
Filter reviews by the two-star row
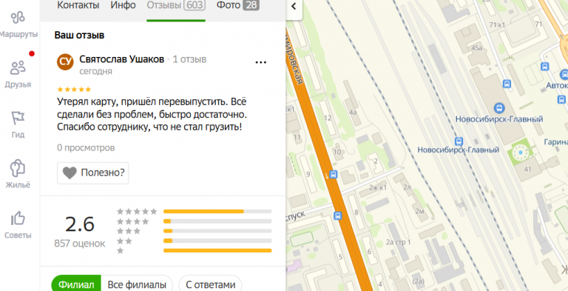point(195,241)
